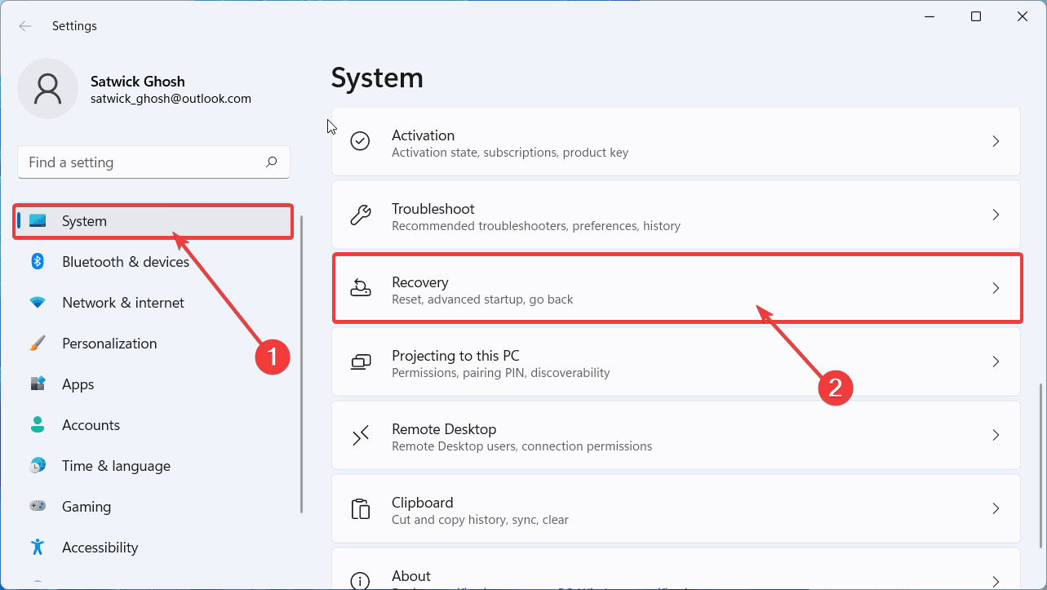
Task: Click the Network wifi icon in sidebar
Action: (x=38, y=303)
